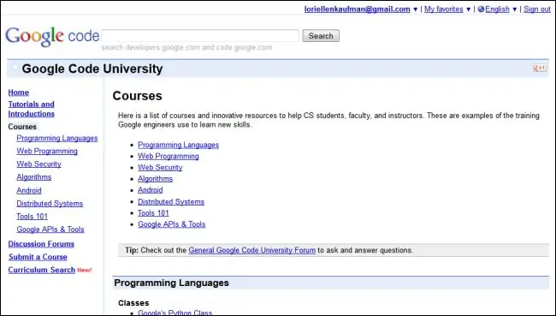
Task: Open sidebar Google APIs & Tools link
Action: pos(50,230)
